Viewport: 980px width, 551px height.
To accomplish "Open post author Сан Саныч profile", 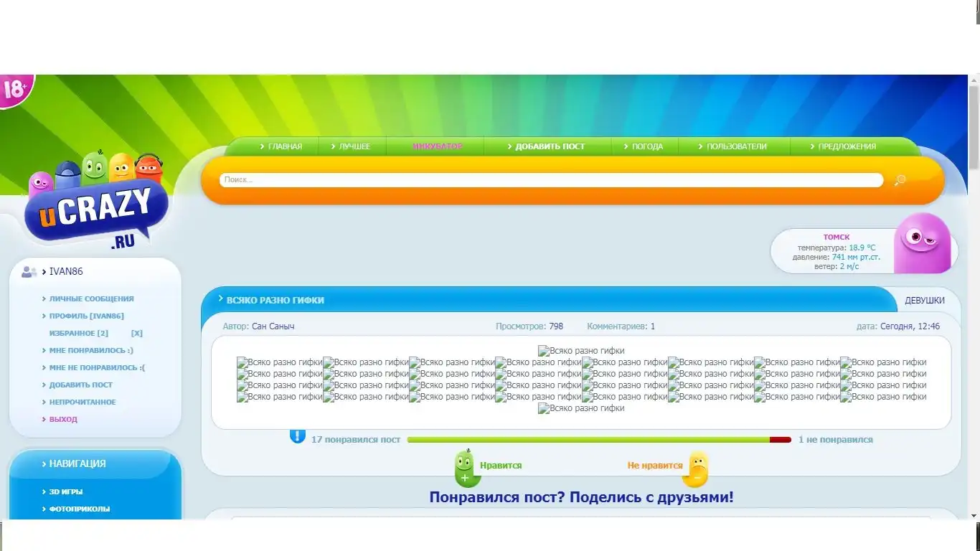I will coord(273,326).
